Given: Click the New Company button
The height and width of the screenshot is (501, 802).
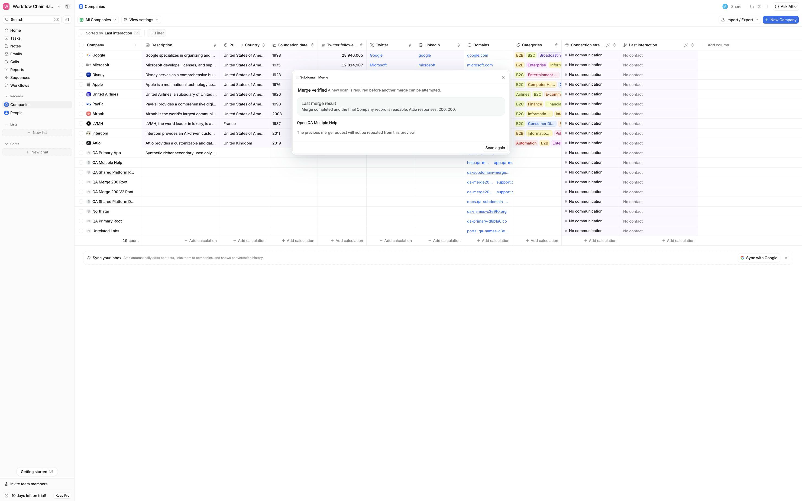Looking at the screenshot, I should click(x=781, y=20).
